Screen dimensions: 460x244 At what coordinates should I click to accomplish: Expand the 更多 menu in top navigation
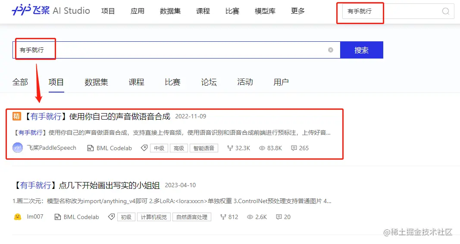298,11
